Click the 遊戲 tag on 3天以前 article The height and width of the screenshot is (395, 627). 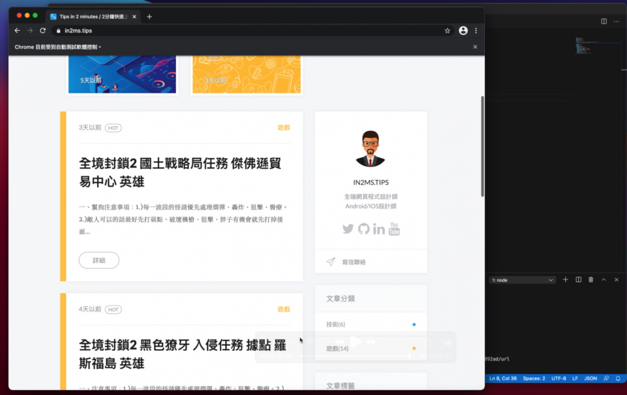[284, 128]
